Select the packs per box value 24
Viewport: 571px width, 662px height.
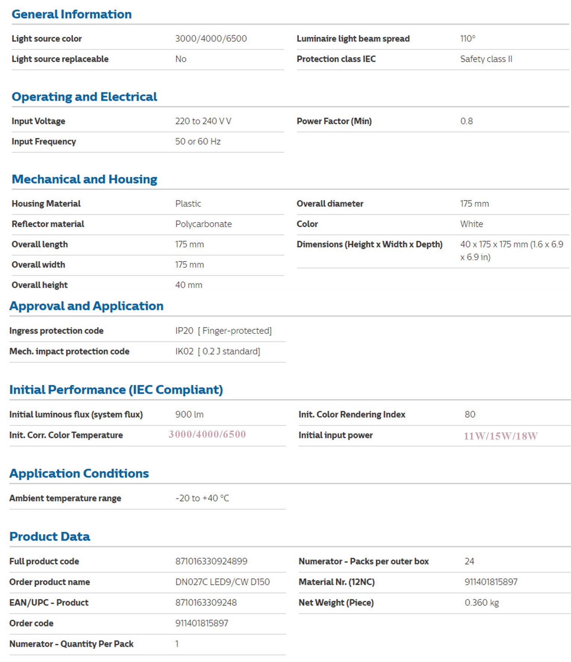coord(469,561)
